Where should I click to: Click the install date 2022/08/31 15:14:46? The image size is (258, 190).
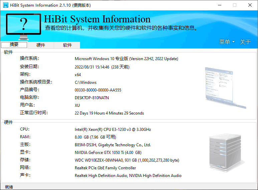(x=102, y=67)
